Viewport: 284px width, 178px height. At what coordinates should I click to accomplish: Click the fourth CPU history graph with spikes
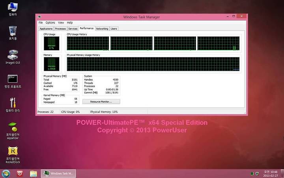(x=219, y=43)
